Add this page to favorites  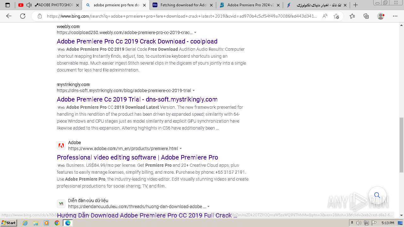pos(336,16)
